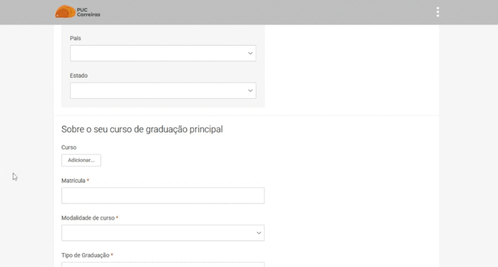Click the PUC Carreiras header text

click(88, 12)
